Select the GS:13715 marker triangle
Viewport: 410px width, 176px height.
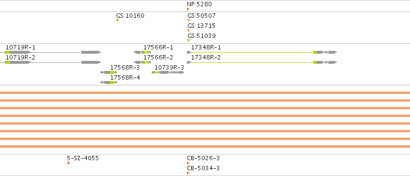(x=189, y=31)
